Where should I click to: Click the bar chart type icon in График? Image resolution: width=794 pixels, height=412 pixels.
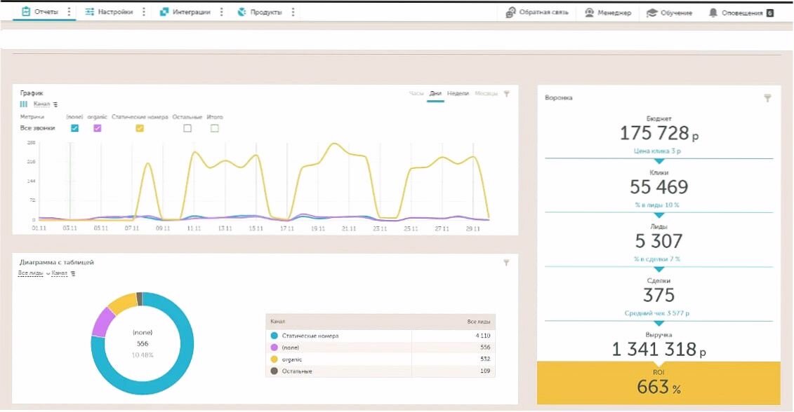24,104
